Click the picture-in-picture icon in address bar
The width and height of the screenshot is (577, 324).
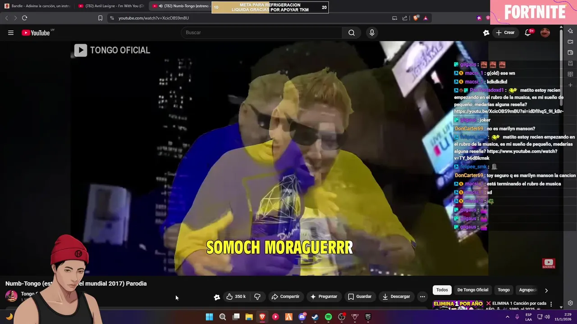click(x=394, y=18)
